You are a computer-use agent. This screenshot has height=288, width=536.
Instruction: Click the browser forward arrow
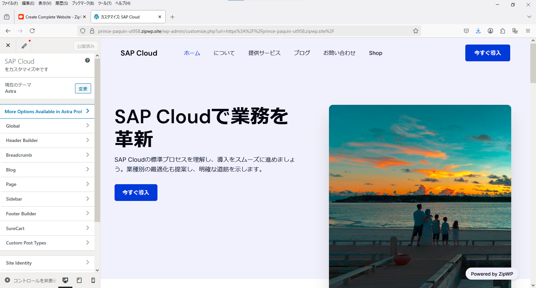coord(20,31)
